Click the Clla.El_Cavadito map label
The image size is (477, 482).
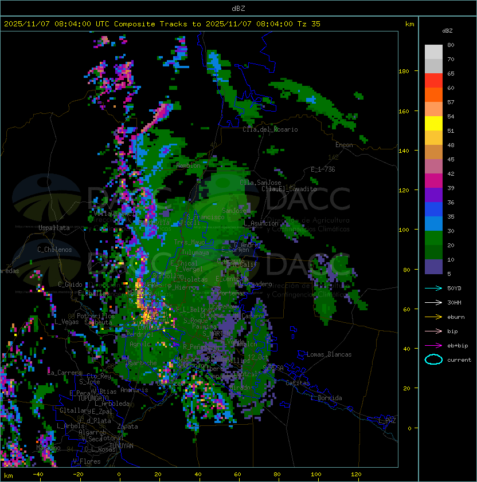pyautogui.click(x=289, y=189)
